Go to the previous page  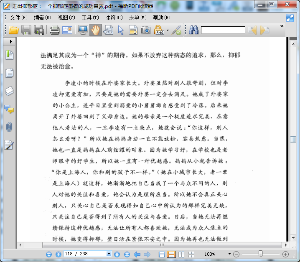click(58, 254)
